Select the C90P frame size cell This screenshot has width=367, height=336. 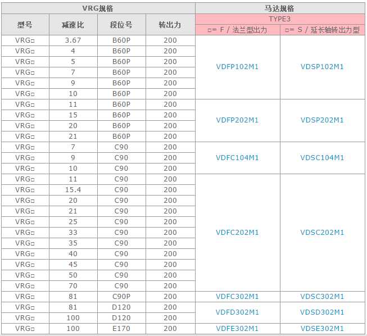pyautogui.click(x=121, y=297)
